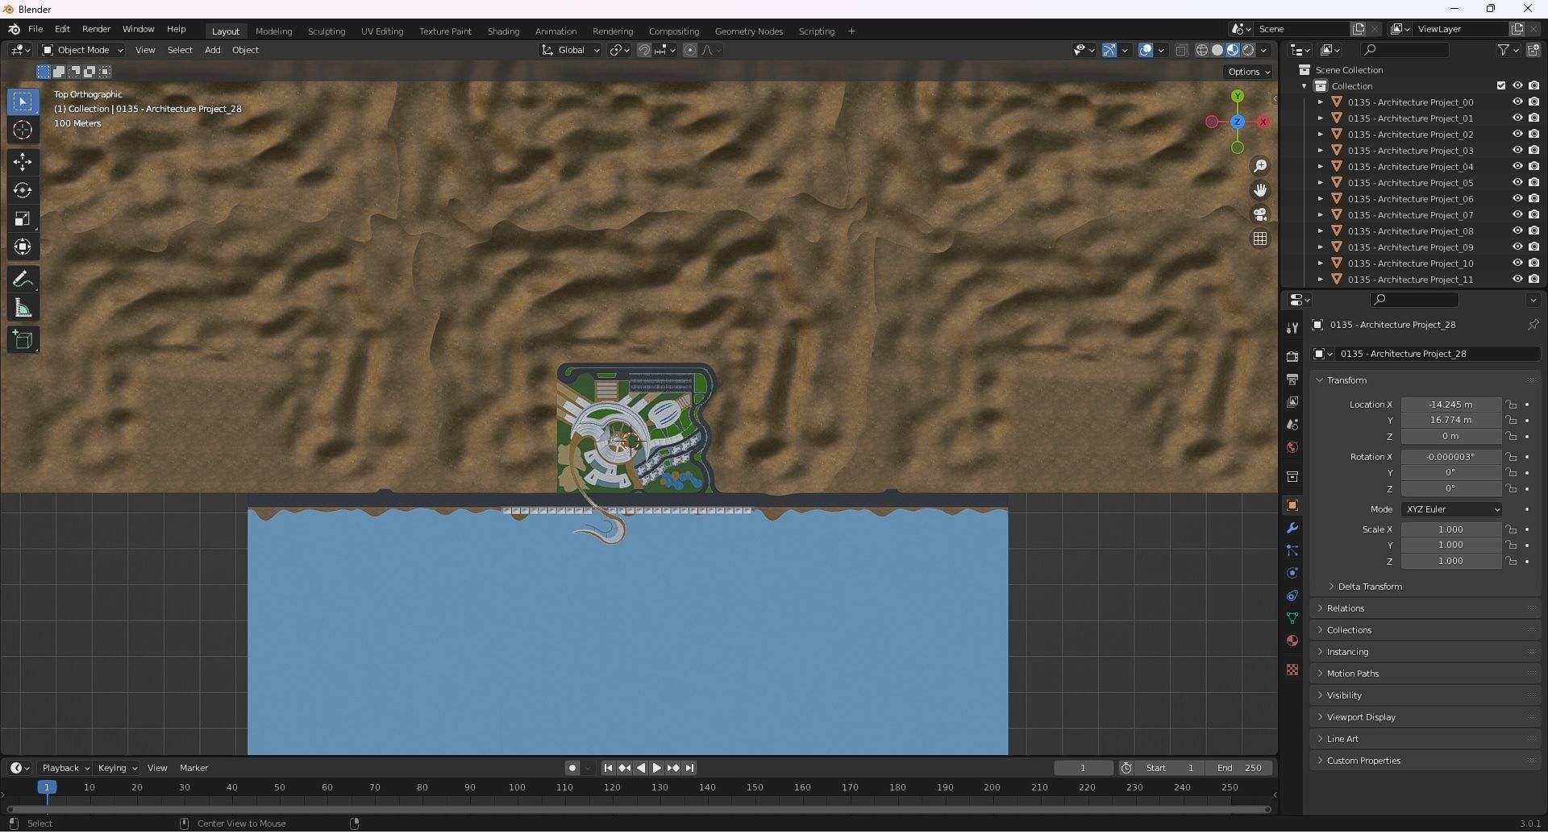Toggle camera view icon

coord(1260,214)
